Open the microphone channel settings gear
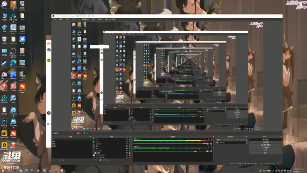The image size is (307, 173). (211, 143)
